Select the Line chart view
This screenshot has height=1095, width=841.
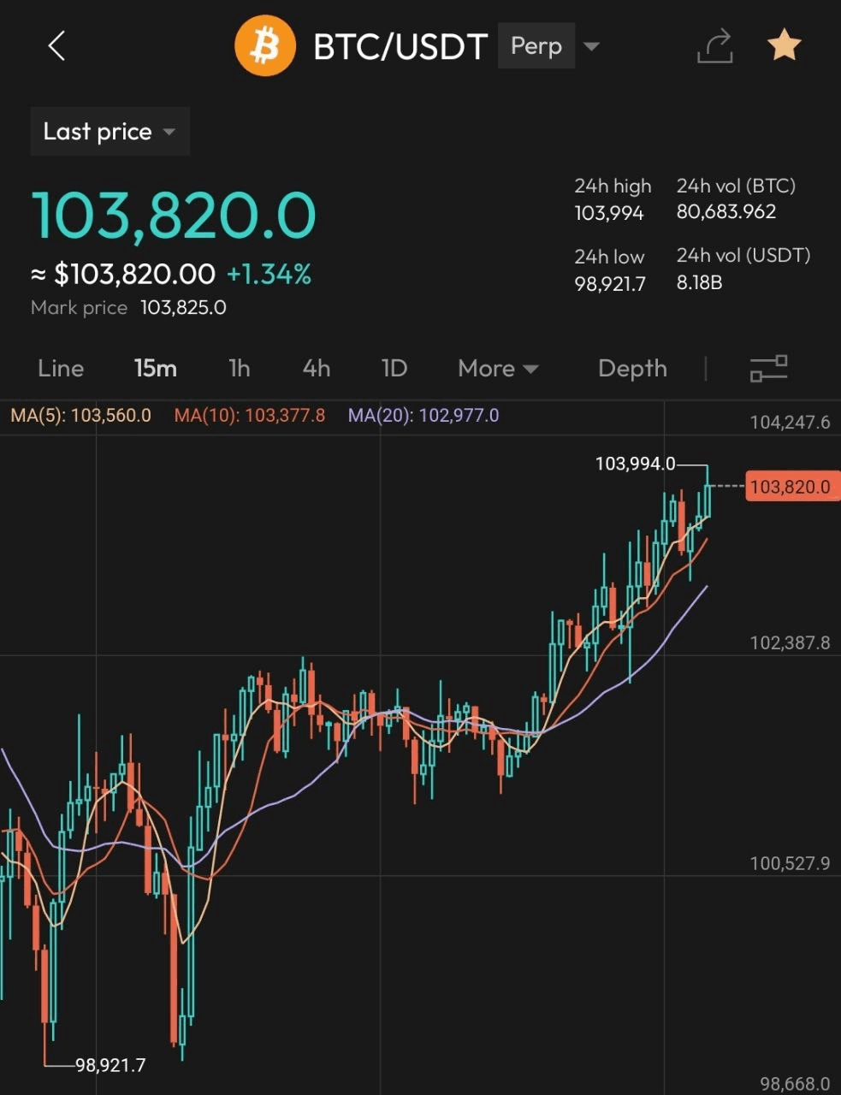[60, 368]
